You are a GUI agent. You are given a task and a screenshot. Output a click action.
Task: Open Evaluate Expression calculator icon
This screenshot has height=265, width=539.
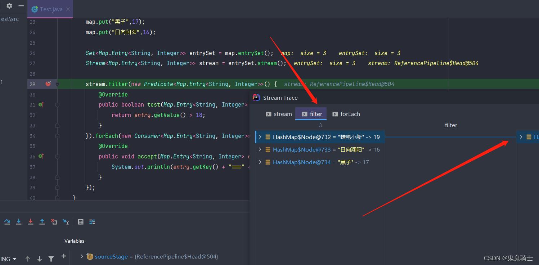[x=81, y=222]
